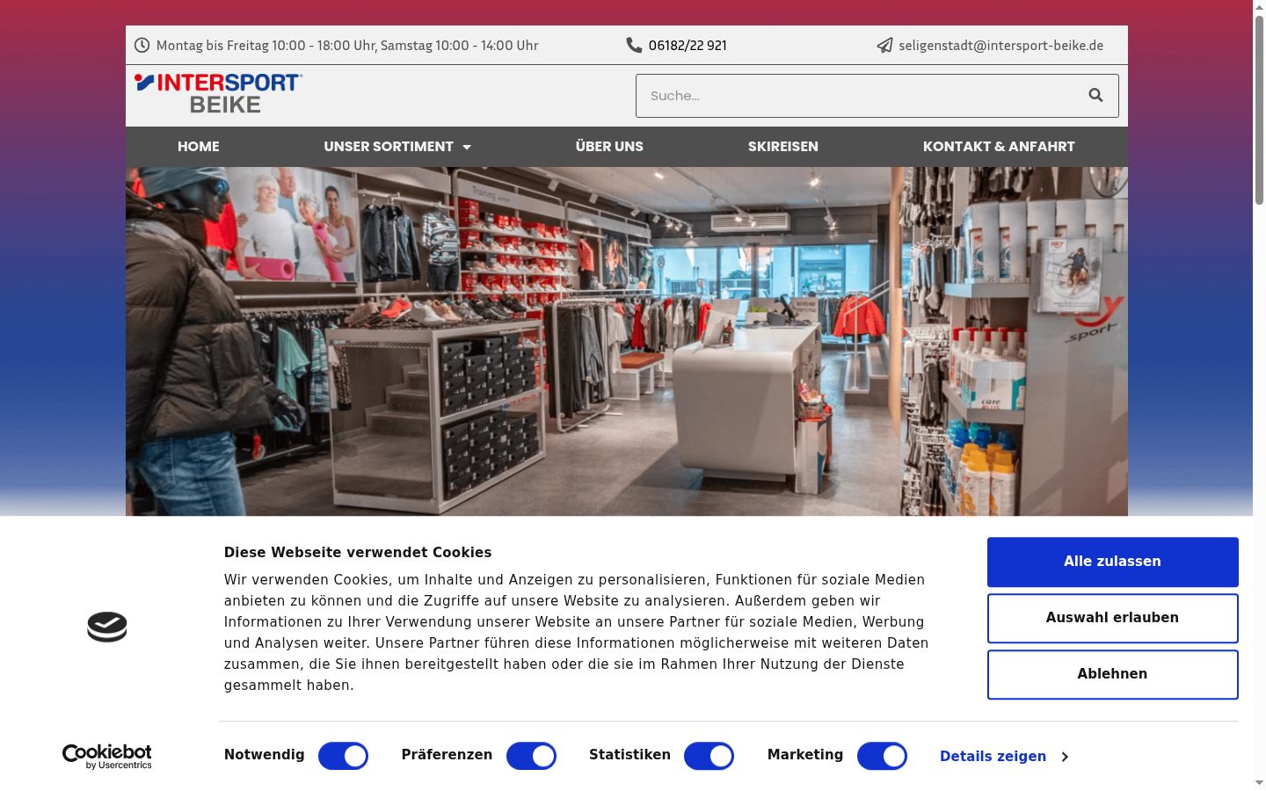Expand the Unser Sortiment dropdown arrow
Screen dimensions: 1266x791
point(467,147)
